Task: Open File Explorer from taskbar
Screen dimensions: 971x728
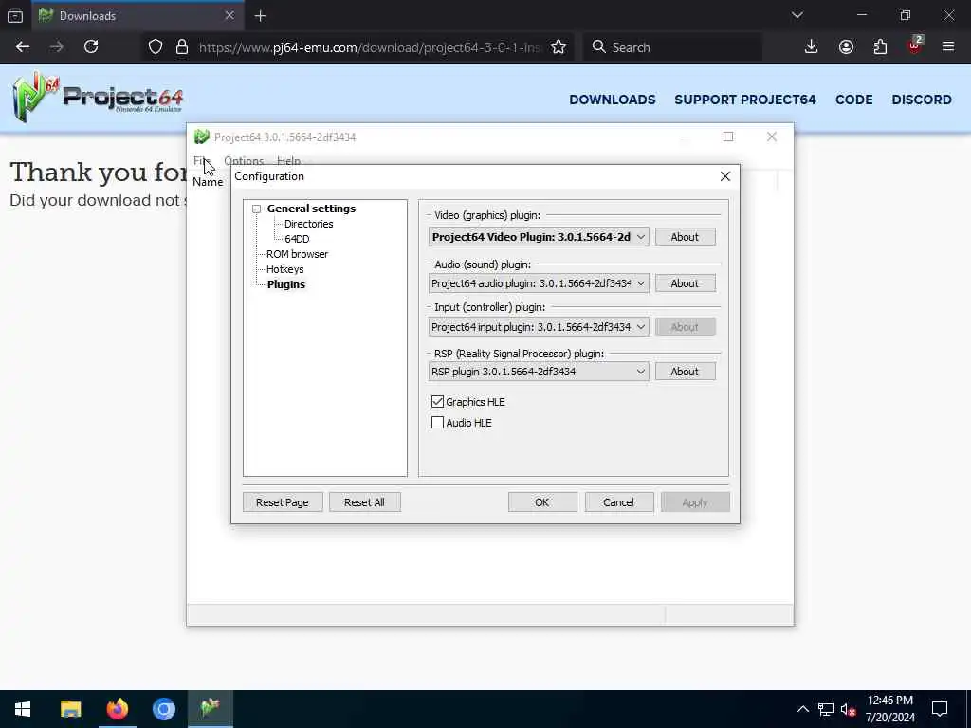Action: click(x=70, y=709)
